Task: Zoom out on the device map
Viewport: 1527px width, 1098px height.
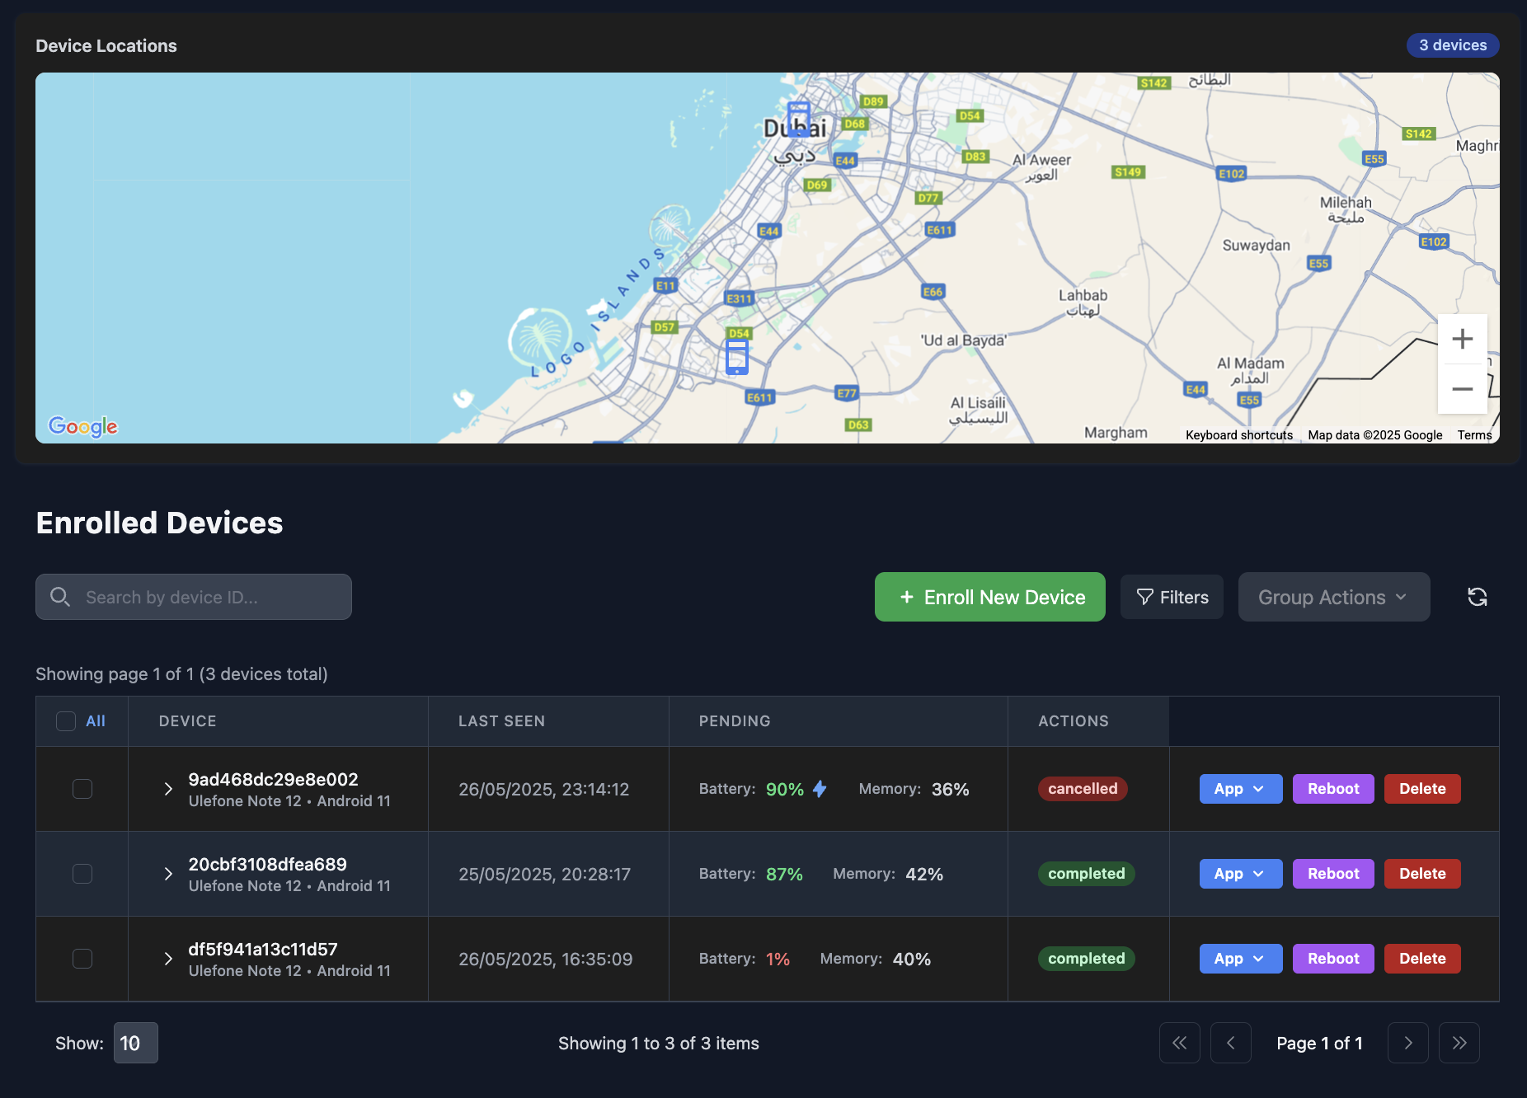Action: pos(1463,388)
